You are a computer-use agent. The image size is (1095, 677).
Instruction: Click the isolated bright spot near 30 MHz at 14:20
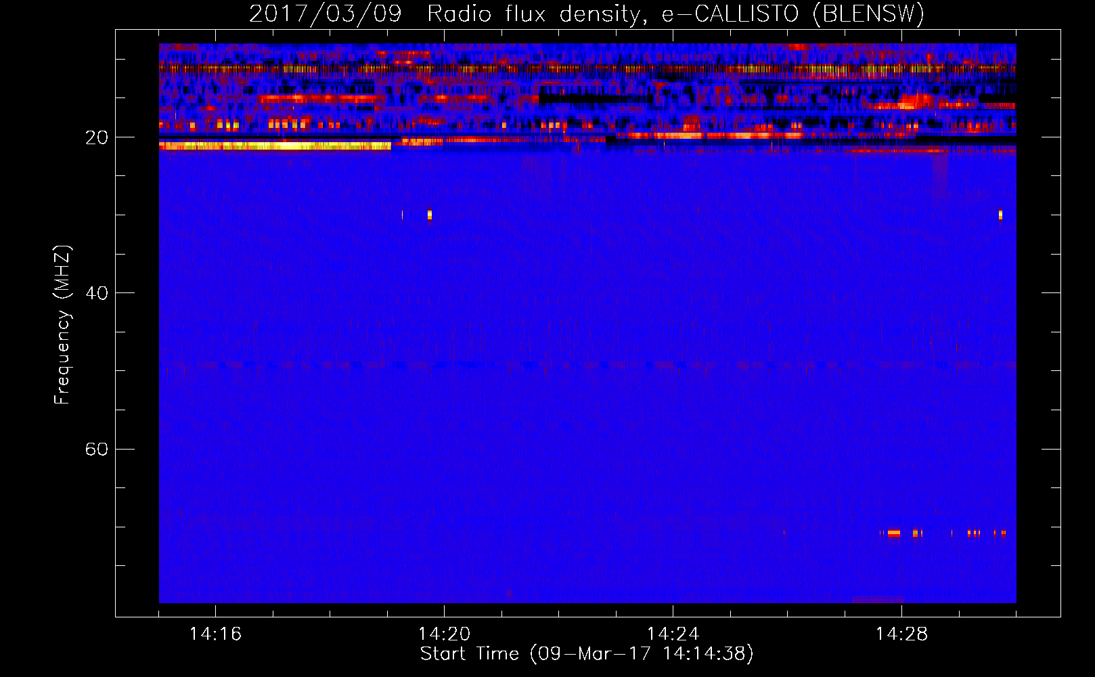[x=429, y=215]
